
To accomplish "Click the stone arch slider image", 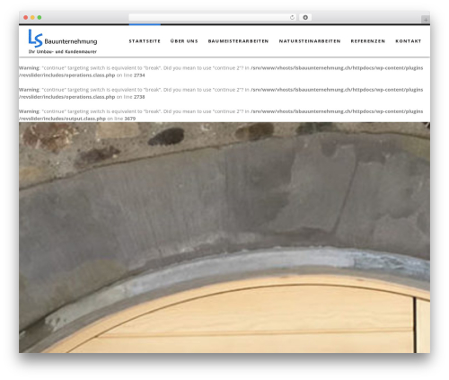I will coord(224,237).
